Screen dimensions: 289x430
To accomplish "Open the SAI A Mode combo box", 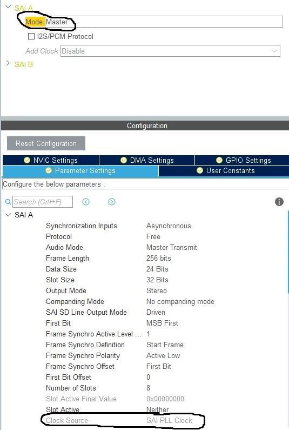I will coord(164,22).
